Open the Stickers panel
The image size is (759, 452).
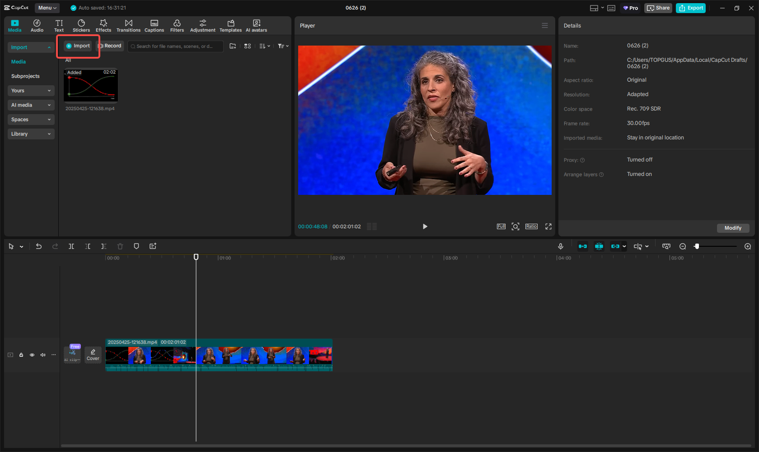click(x=81, y=25)
